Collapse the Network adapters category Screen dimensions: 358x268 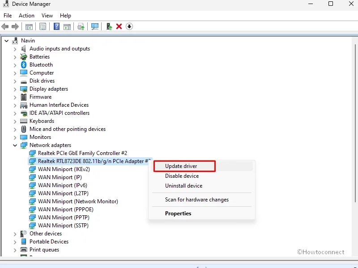[15, 145]
